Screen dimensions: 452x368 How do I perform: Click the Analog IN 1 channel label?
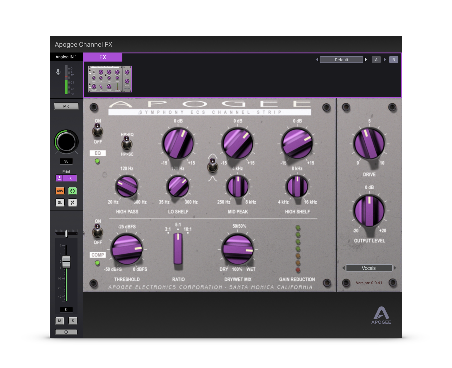click(x=66, y=57)
